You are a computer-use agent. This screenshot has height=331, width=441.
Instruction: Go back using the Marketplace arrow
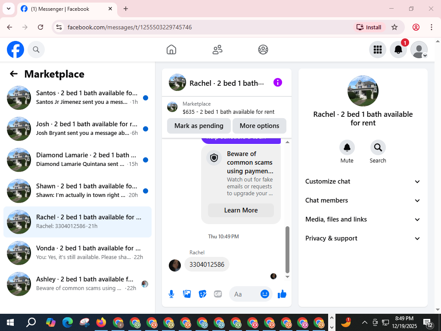[x=13, y=74]
